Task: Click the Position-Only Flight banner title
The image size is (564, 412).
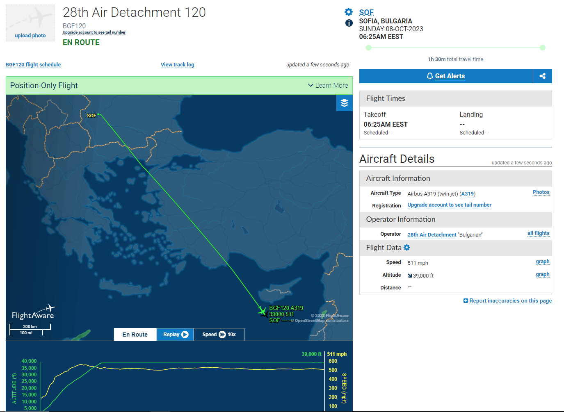Action: click(x=44, y=85)
